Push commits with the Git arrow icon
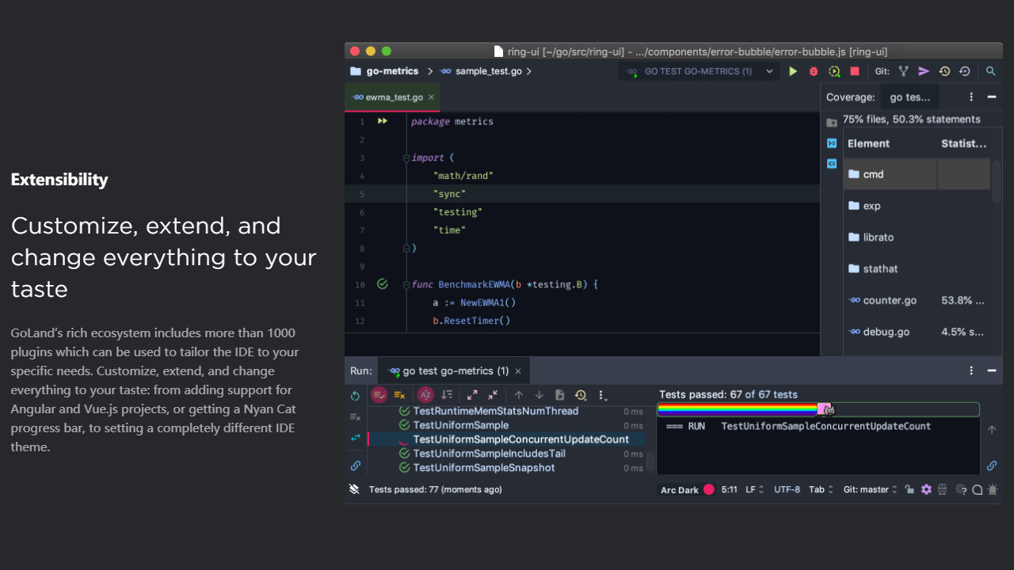The image size is (1014, 570). [924, 71]
